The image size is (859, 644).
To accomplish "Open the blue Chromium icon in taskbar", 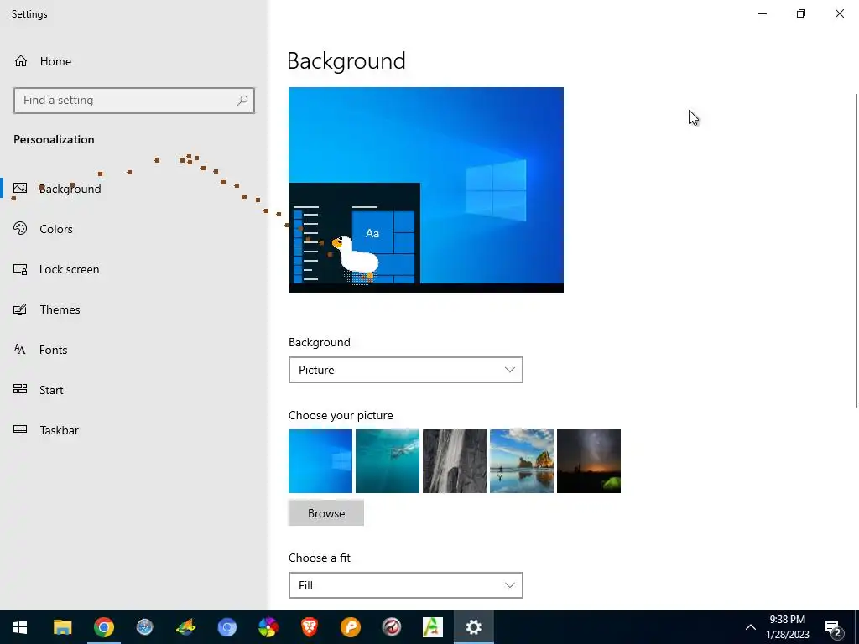I will [226, 627].
